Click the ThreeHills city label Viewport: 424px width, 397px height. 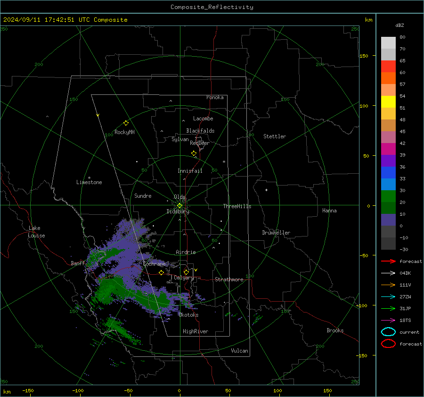(237, 206)
